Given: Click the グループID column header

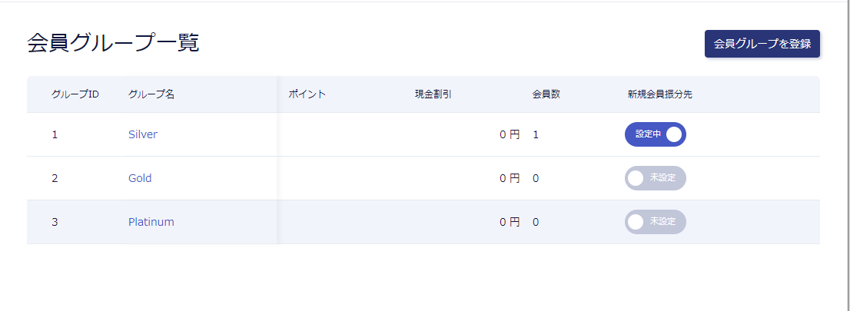Looking at the screenshot, I should [75, 94].
